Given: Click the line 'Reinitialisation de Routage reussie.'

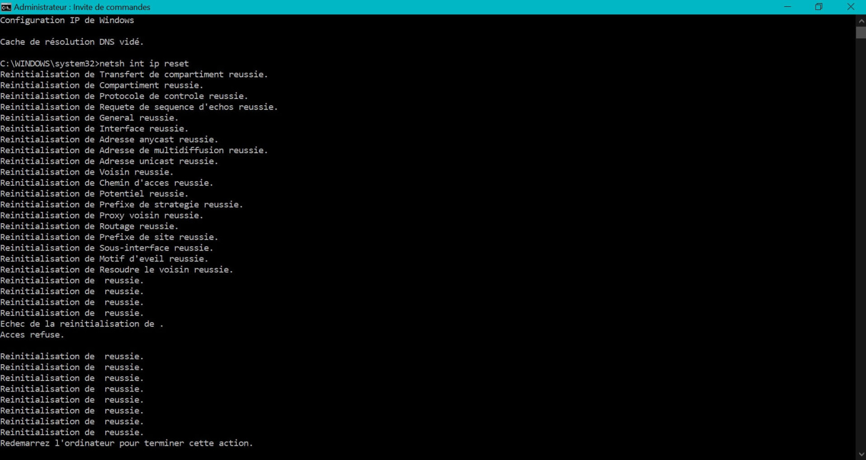Looking at the screenshot, I should pyautogui.click(x=89, y=226).
